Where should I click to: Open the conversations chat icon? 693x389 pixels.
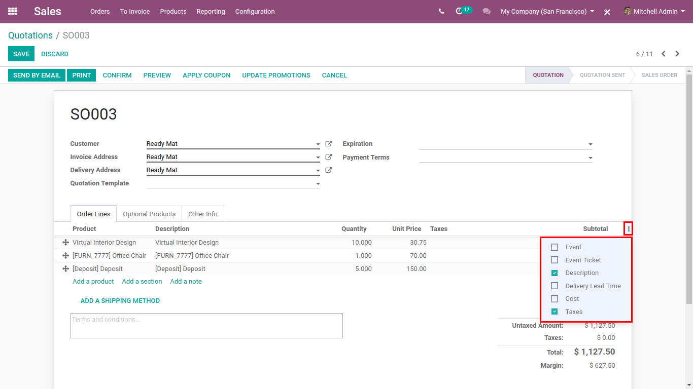(487, 11)
